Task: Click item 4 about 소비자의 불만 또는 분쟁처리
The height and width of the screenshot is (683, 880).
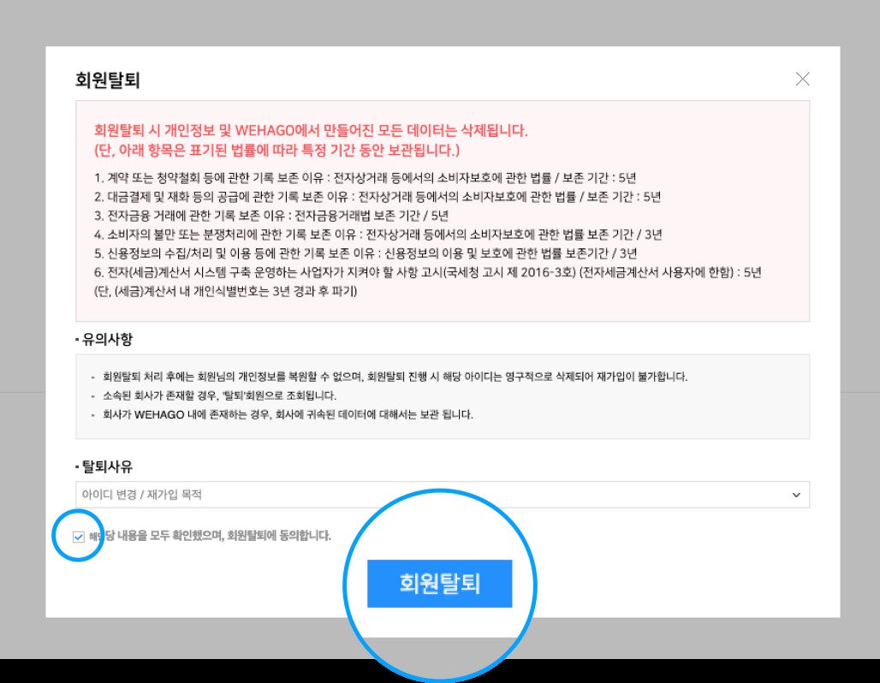Action: click(378, 235)
